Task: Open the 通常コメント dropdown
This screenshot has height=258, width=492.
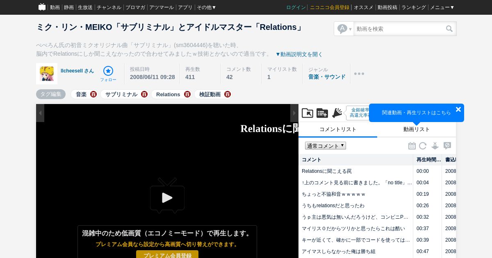Action: (326, 146)
